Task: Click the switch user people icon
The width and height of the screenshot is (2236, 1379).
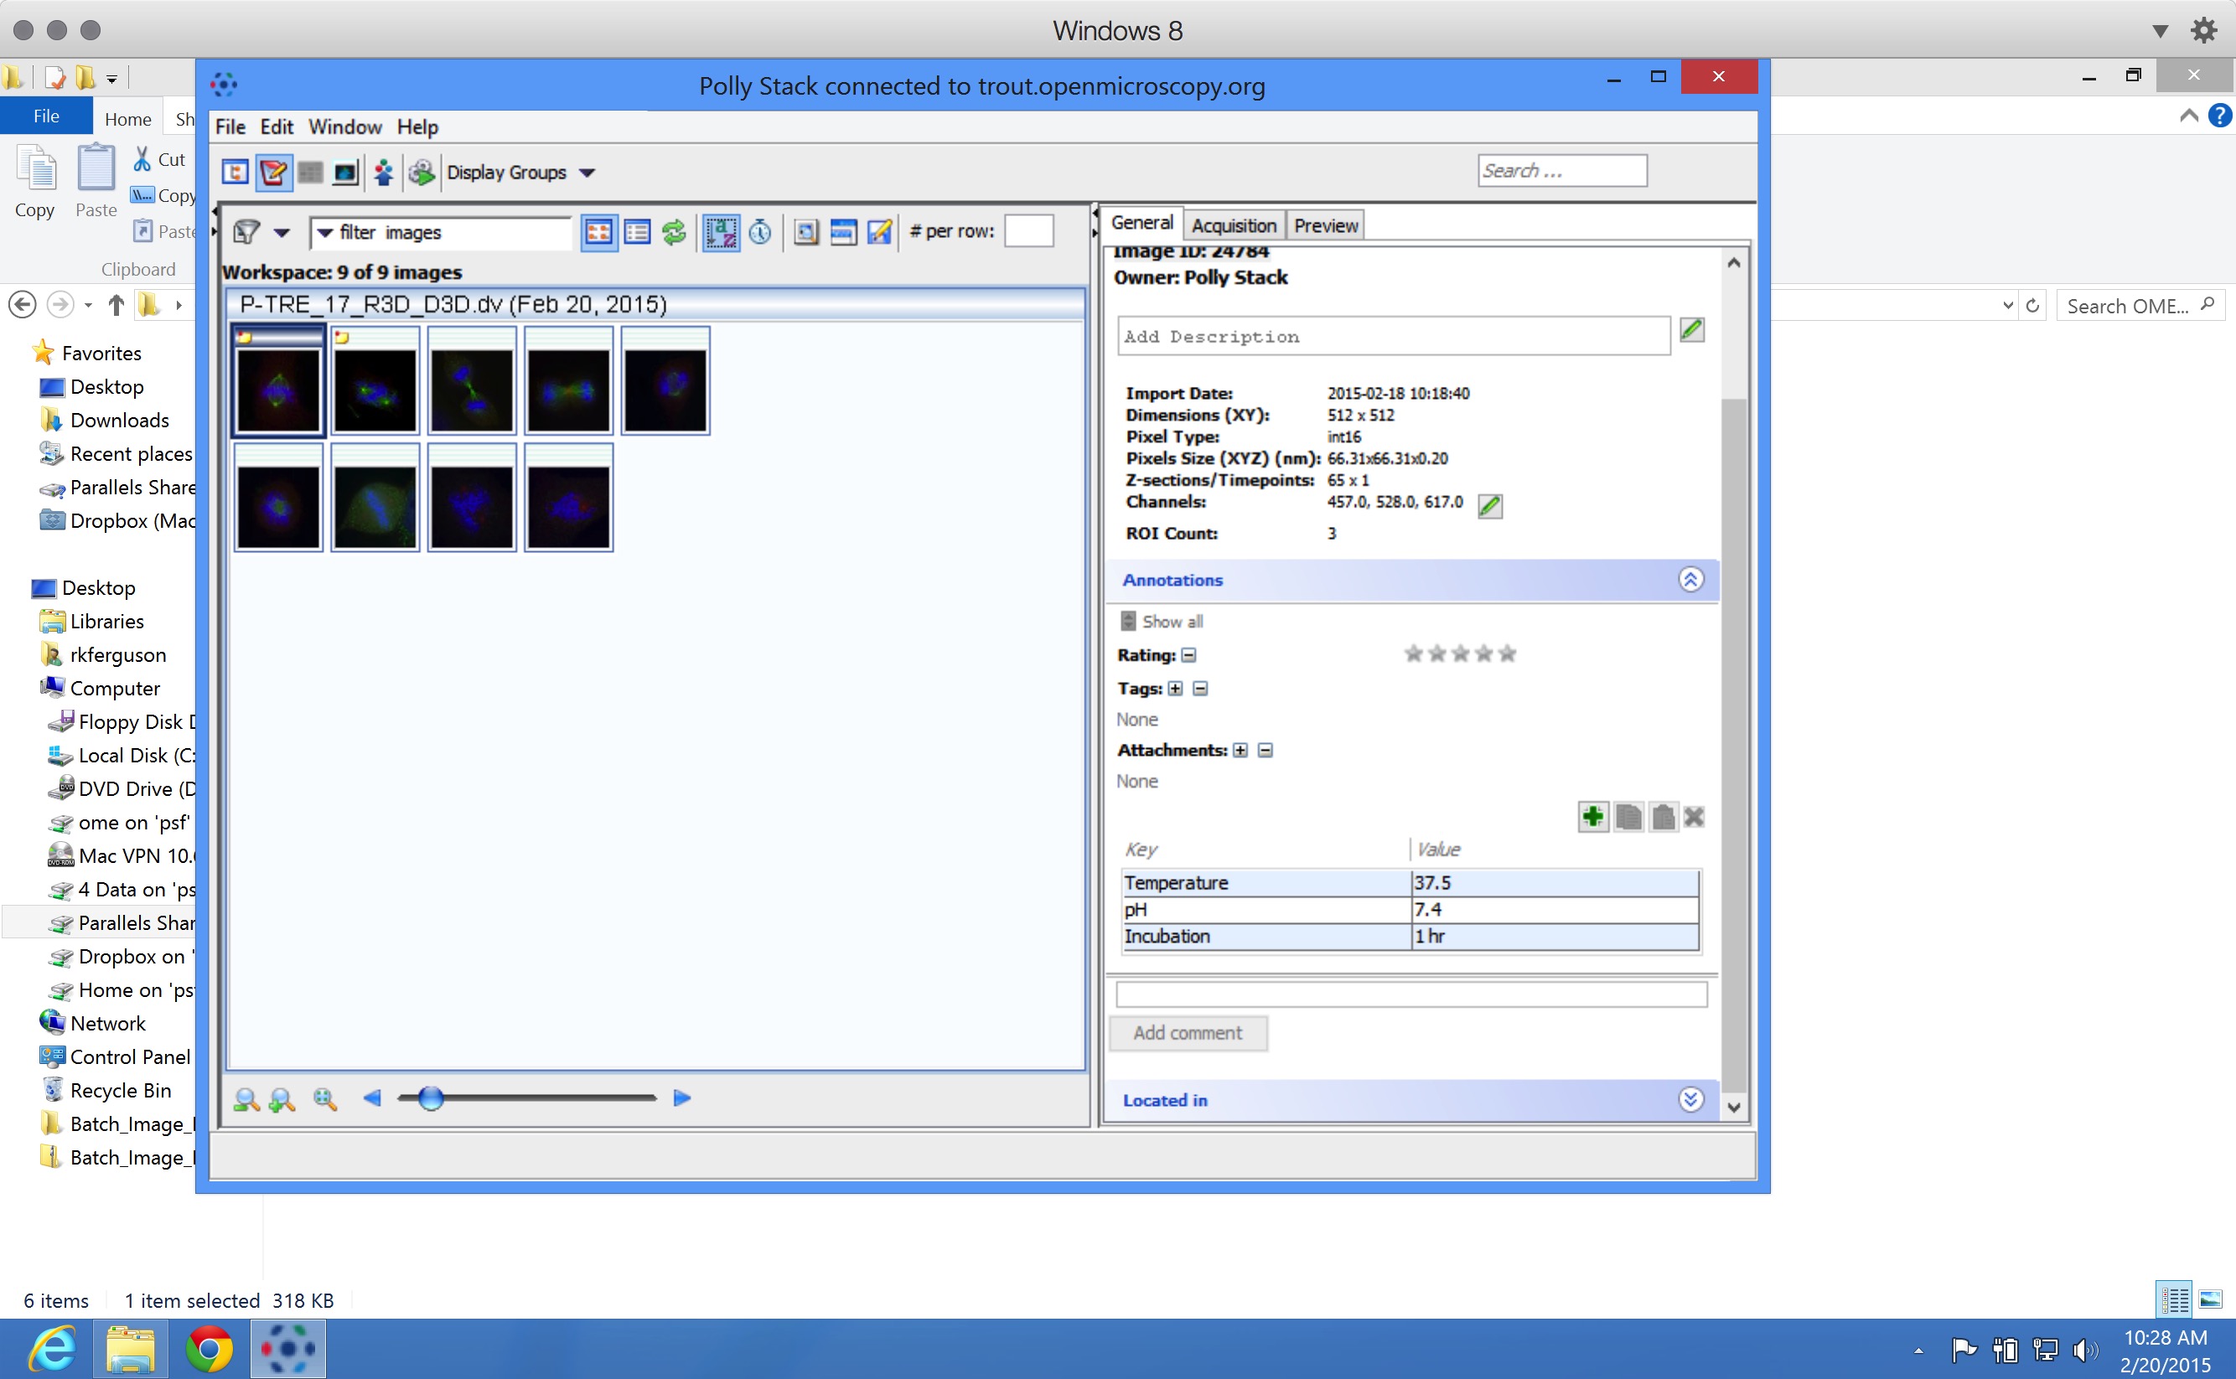Action: coord(384,173)
